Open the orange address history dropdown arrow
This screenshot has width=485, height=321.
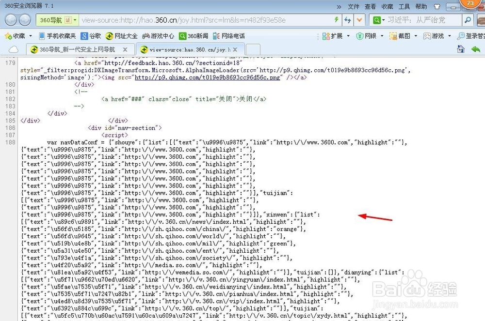pos(359,20)
